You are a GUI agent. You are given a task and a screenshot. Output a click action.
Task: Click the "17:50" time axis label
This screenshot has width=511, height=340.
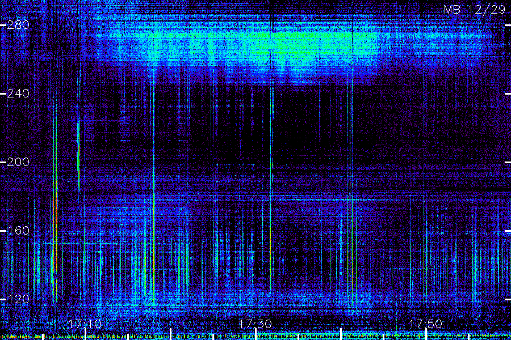426,324
